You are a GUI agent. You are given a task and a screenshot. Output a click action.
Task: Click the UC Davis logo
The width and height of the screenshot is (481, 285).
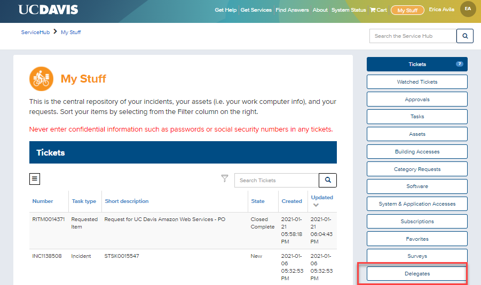click(x=48, y=10)
